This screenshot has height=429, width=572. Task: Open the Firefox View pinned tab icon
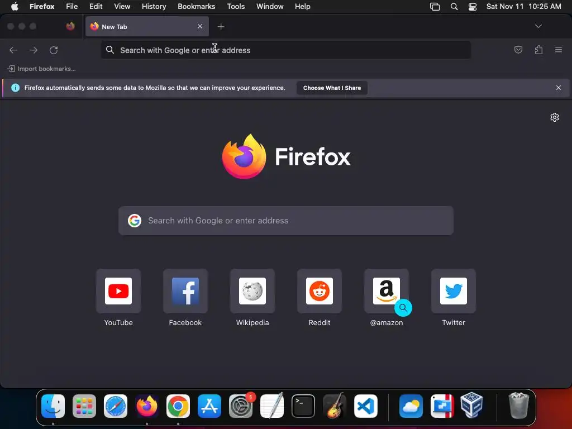[x=70, y=26]
